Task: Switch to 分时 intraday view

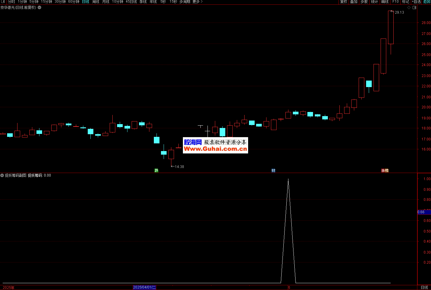Action: pyautogui.click(x=11, y=2)
